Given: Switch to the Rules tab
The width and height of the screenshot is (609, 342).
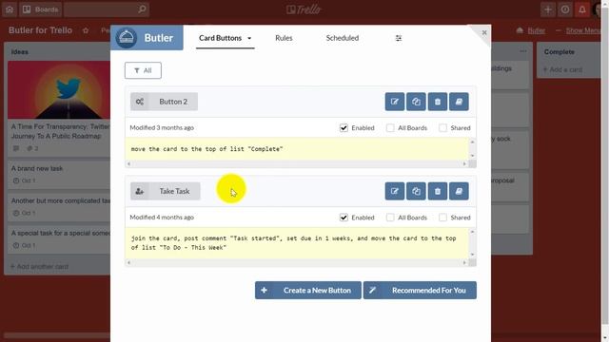Looking at the screenshot, I should 284,38.
